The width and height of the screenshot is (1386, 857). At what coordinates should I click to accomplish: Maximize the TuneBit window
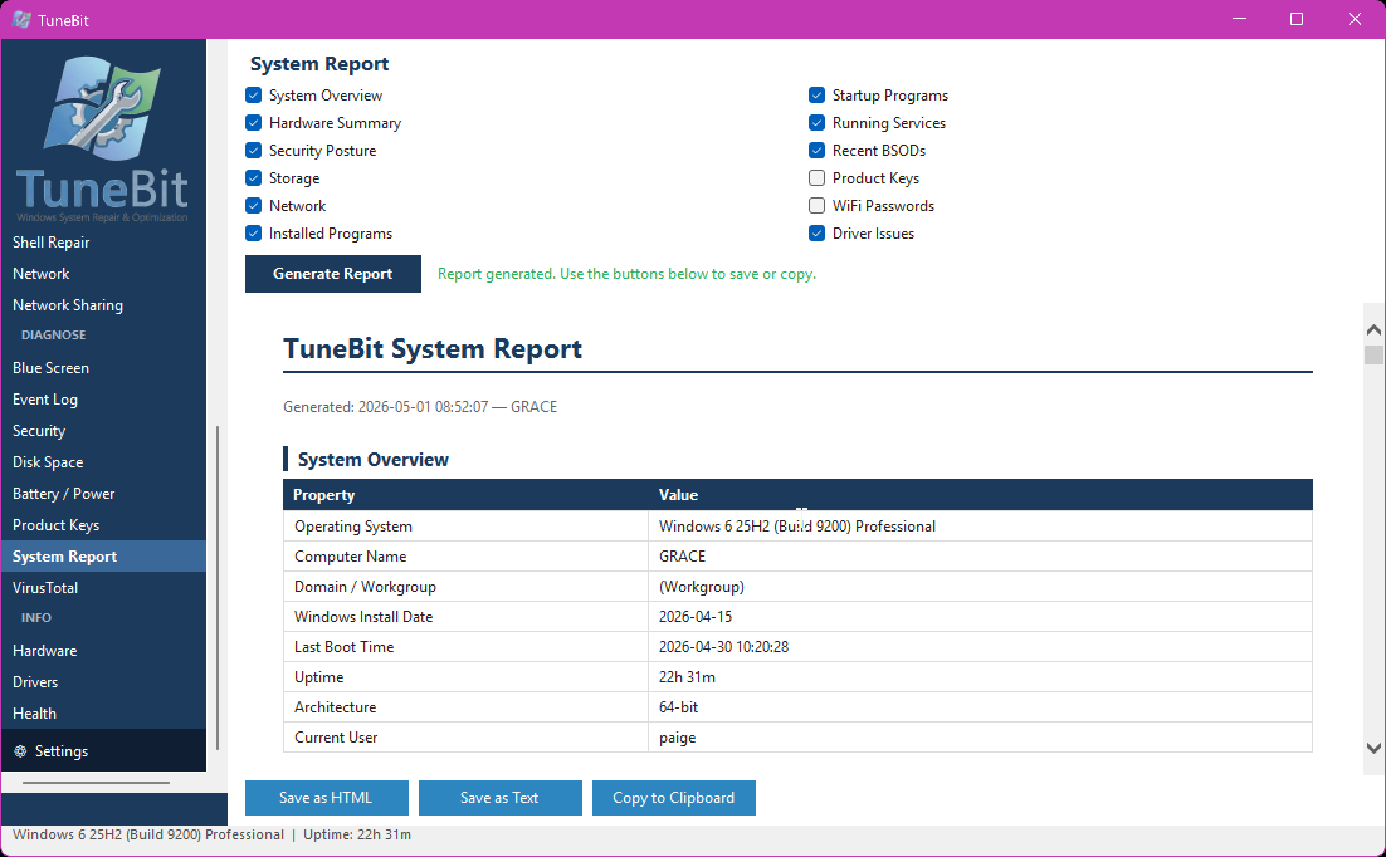tap(1297, 19)
